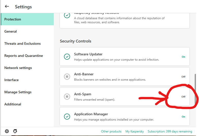This screenshot has width=199, height=136.
Task: Select the General settings tab
Action: (x=11, y=31)
